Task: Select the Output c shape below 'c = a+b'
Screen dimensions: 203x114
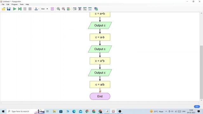Action: 100,25
